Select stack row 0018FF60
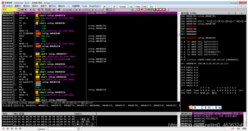 [212, 116]
